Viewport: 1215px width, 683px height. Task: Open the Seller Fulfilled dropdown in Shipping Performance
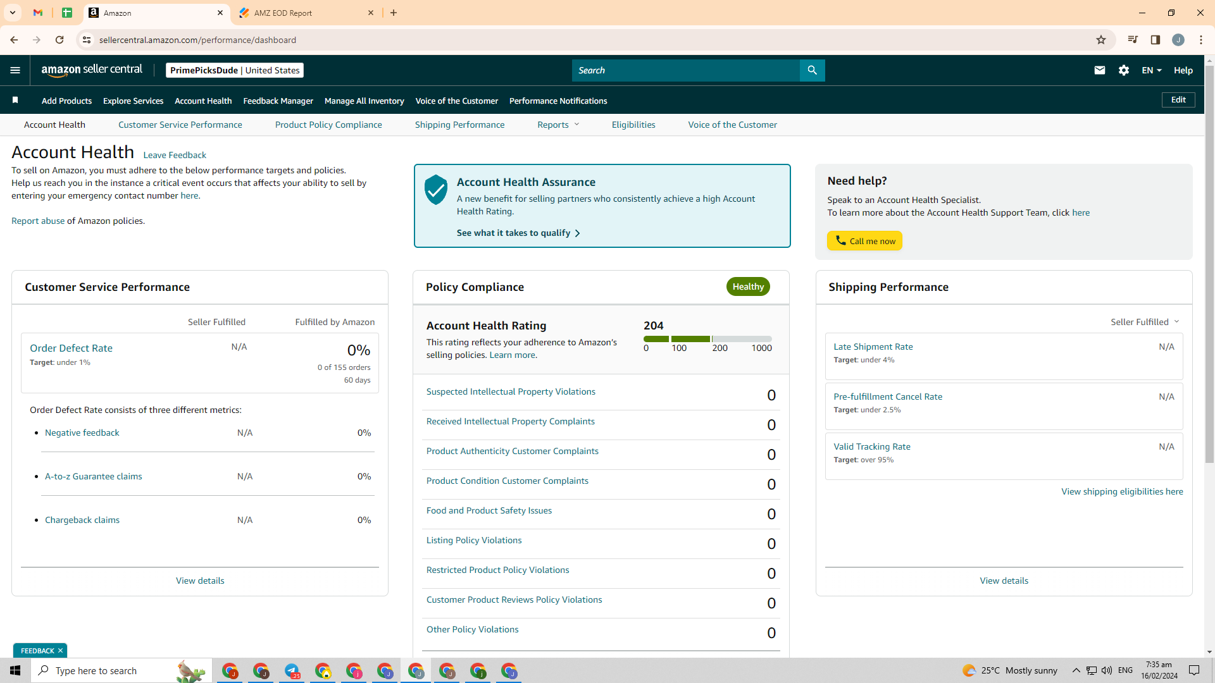[x=1145, y=322]
